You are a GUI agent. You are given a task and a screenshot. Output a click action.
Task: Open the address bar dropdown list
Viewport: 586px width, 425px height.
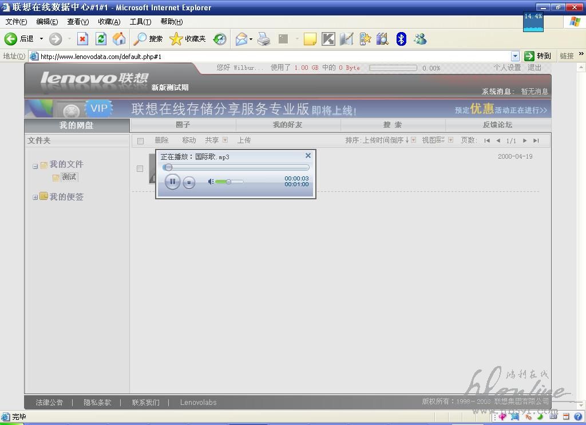pyautogui.click(x=515, y=56)
